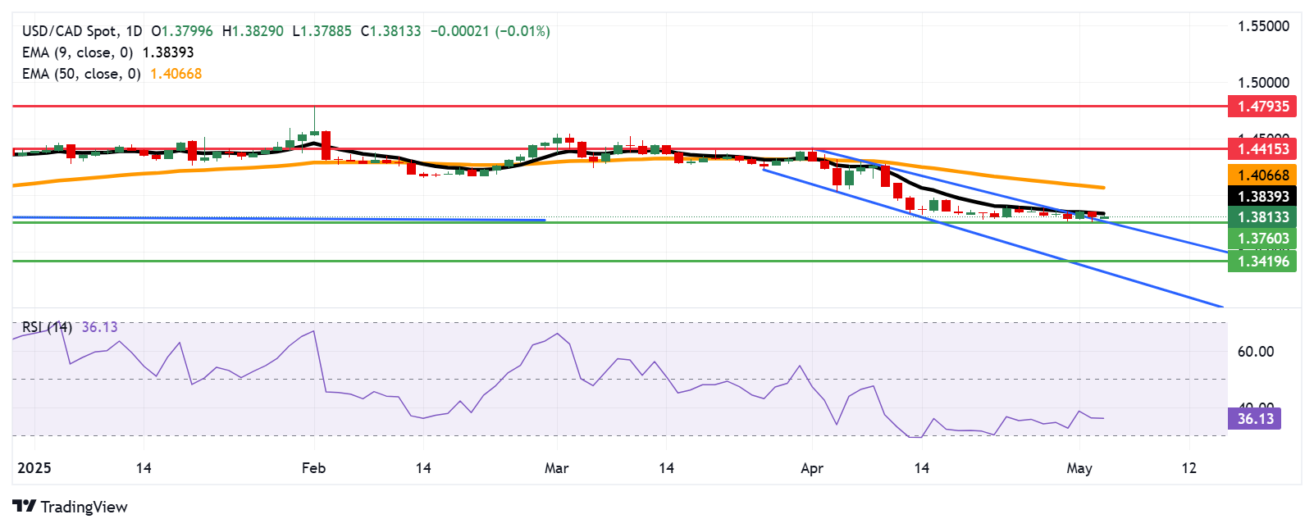This screenshot has height=528, width=1314.
Task: Click the 60.00 RSI scale value
Action: point(1255,352)
